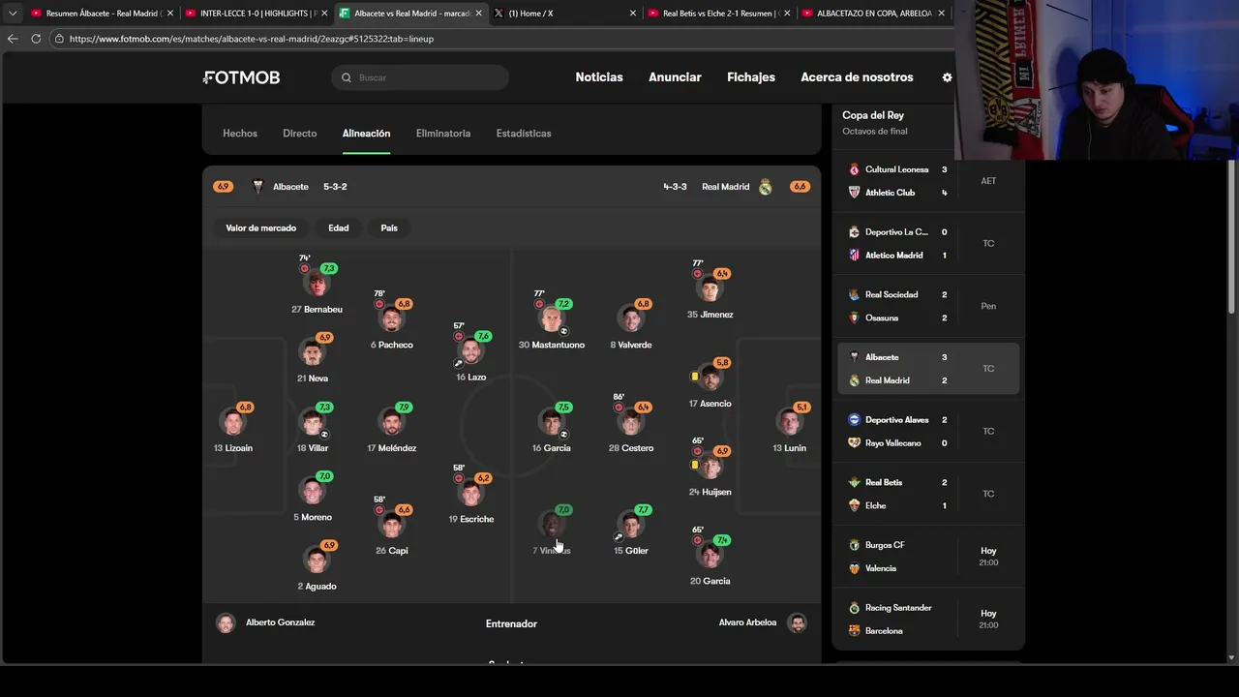Select the Valor de mercado filter
This screenshot has height=697, width=1239.
pos(261,227)
